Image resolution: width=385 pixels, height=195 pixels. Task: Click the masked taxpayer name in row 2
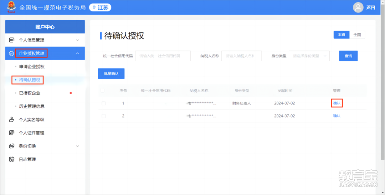(201, 116)
